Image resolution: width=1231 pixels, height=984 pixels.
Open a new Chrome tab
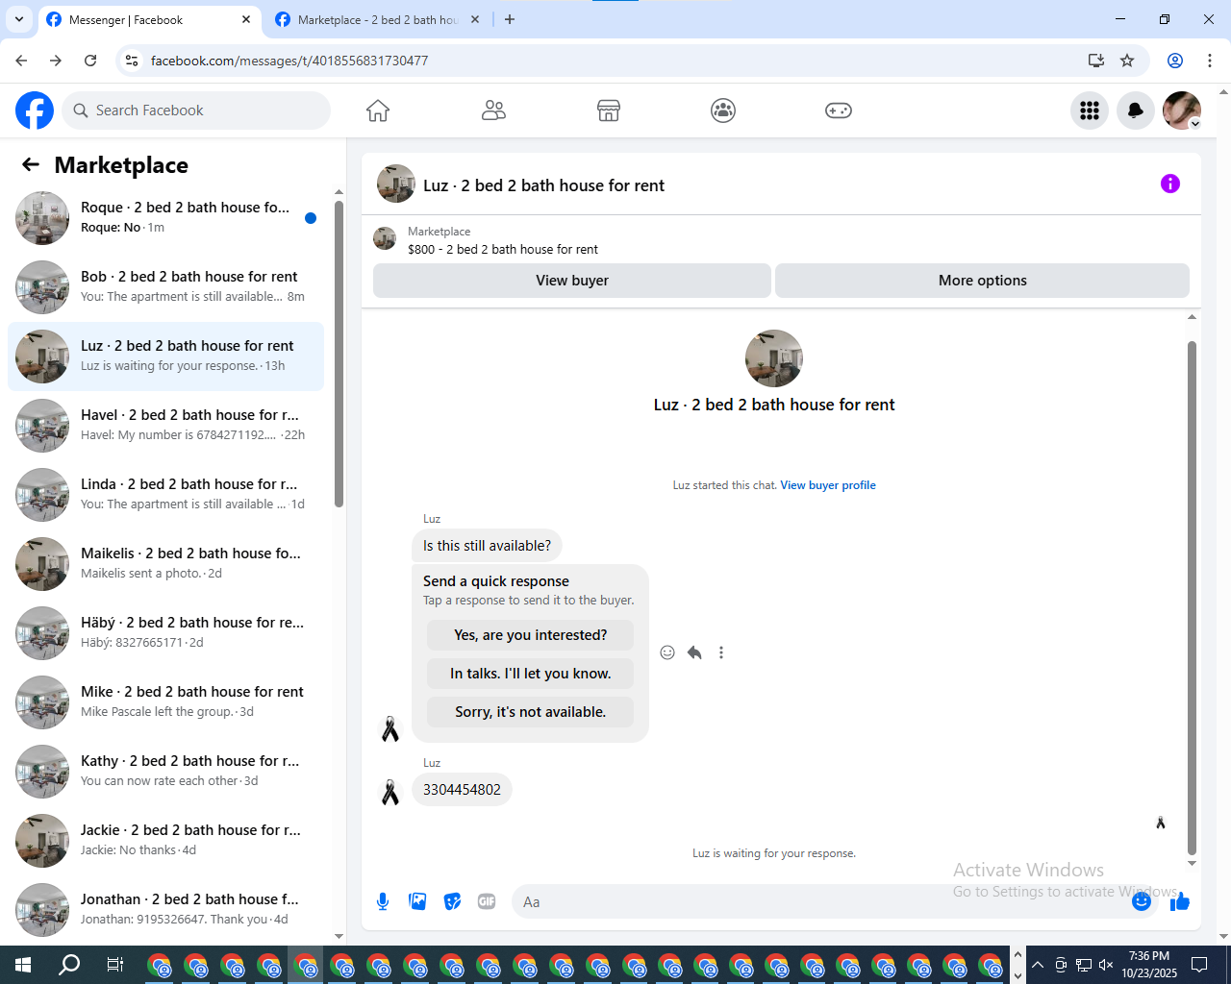pos(510,19)
